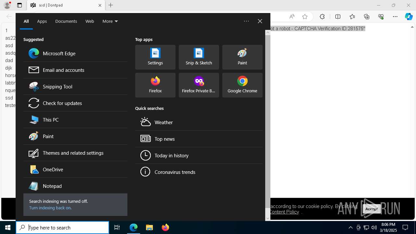
Task: Select Check for updates suggestion
Action: [x=75, y=103]
